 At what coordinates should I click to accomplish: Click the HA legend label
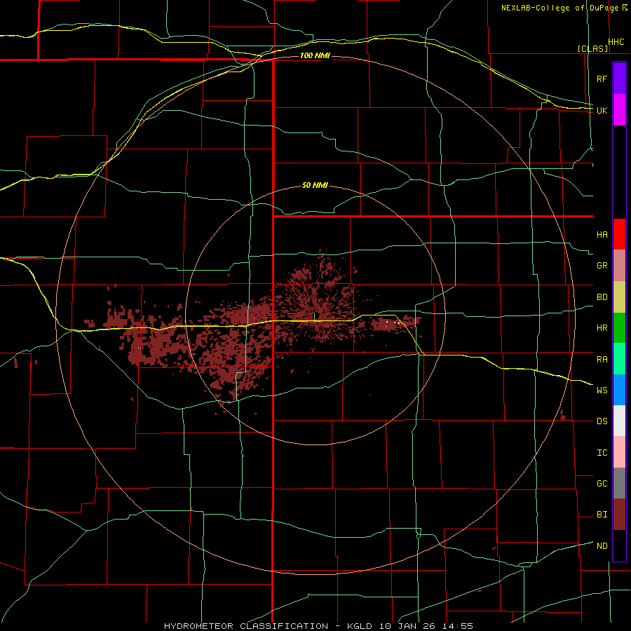pyautogui.click(x=602, y=234)
